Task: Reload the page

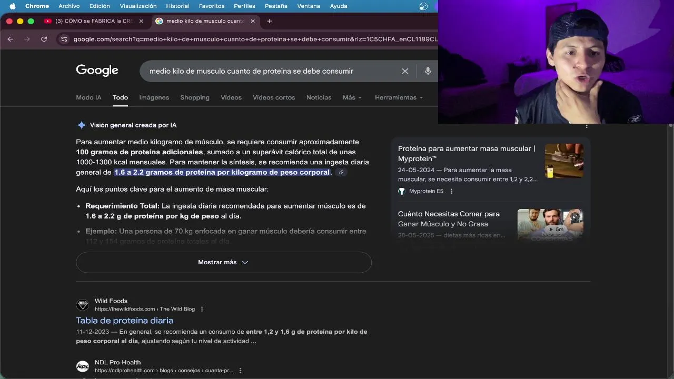Action: 44,39
